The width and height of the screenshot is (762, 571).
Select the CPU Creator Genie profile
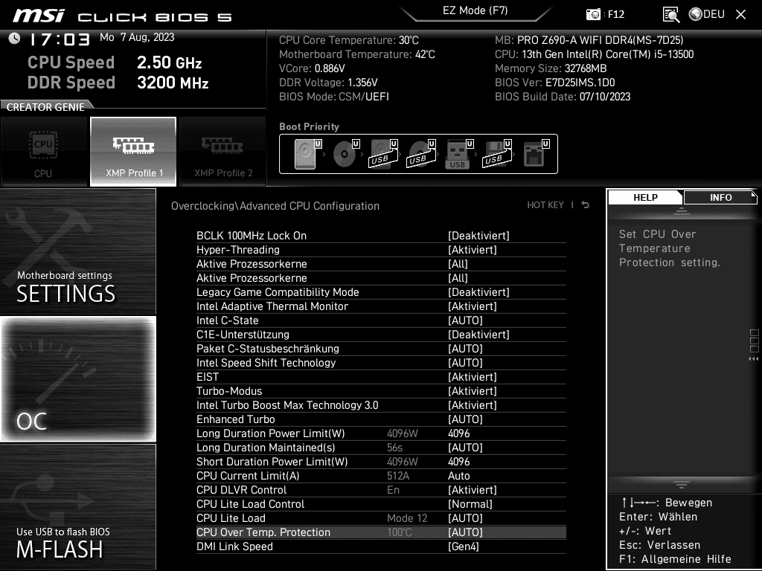[44, 152]
